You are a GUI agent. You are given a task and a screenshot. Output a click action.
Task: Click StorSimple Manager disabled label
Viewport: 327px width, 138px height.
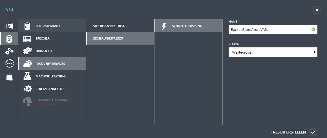point(52,100)
